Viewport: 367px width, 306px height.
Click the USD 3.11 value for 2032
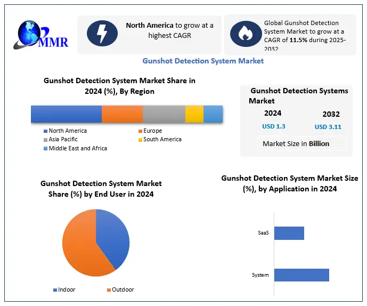[328, 127]
